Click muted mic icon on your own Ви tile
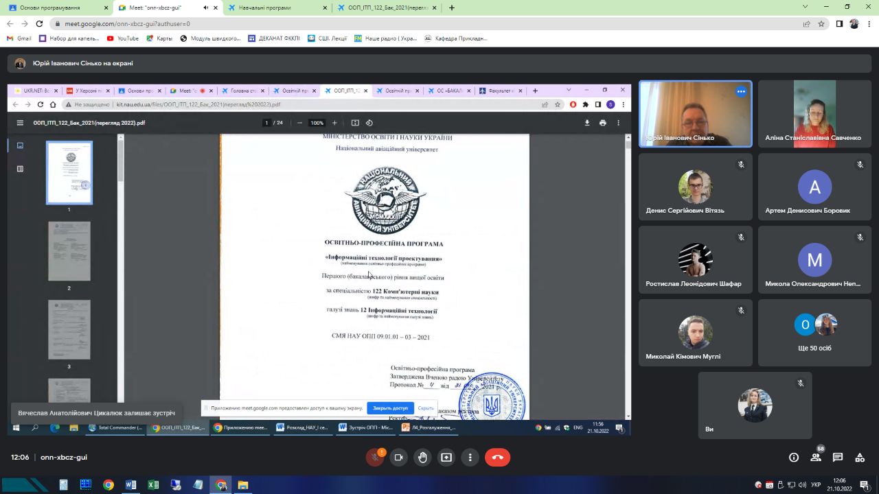Screen dimensions: 879x494 pos(800,384)
